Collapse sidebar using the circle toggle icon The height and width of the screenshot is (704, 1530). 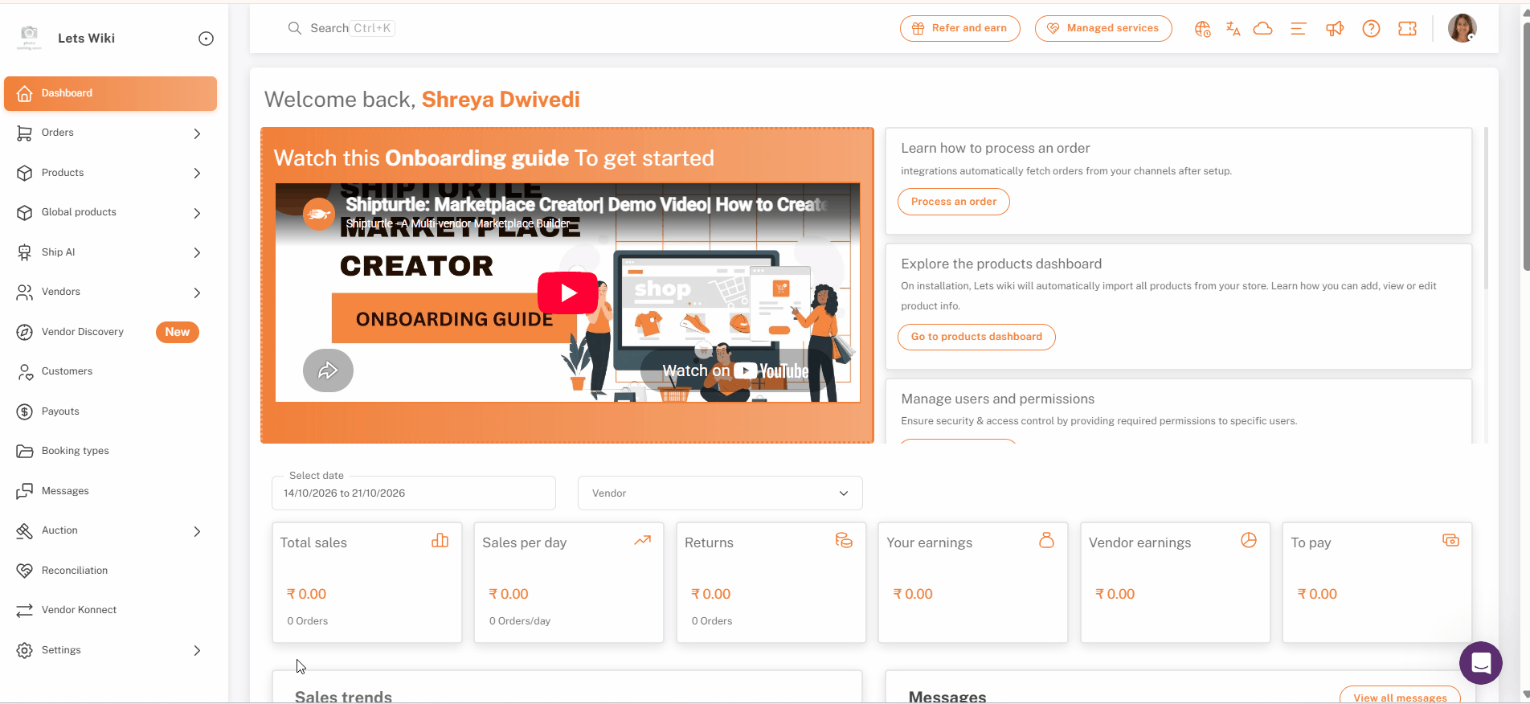tap(206, 39)
